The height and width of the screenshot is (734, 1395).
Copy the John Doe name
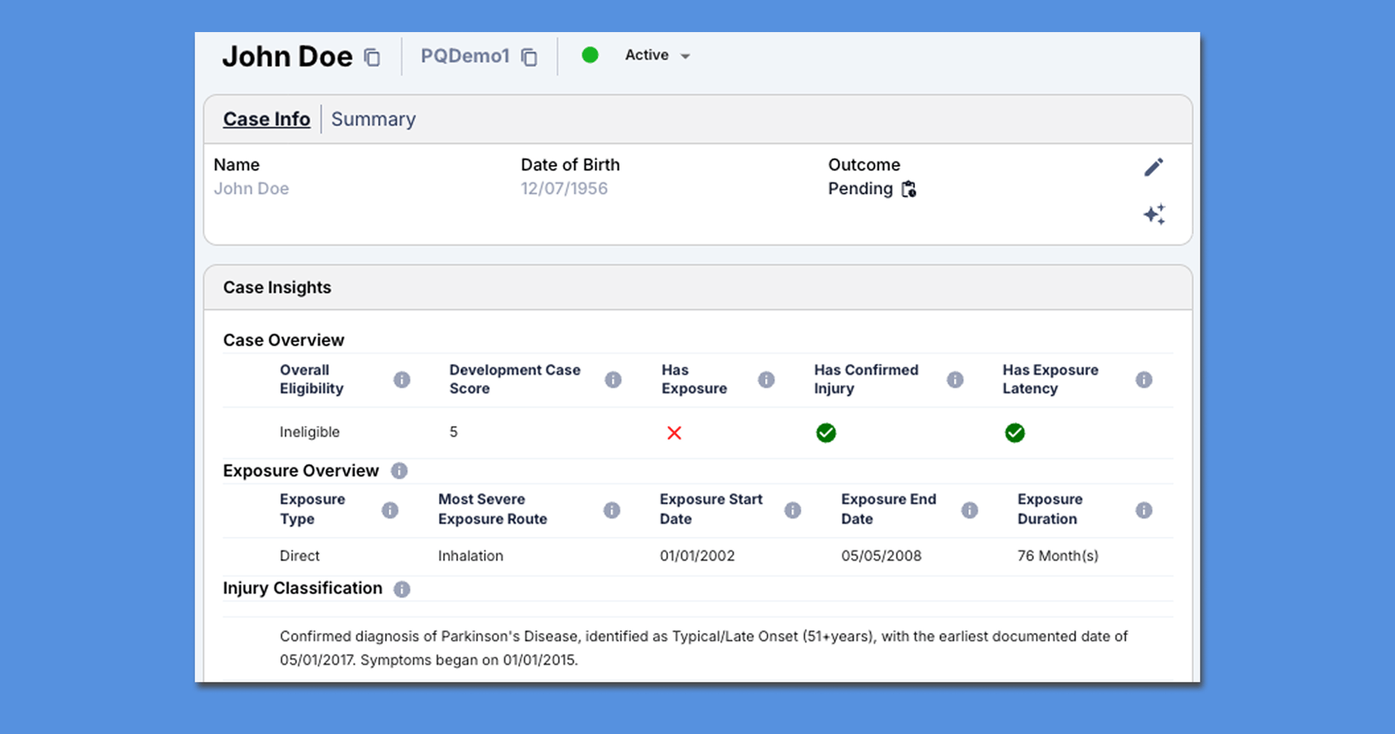372,57
